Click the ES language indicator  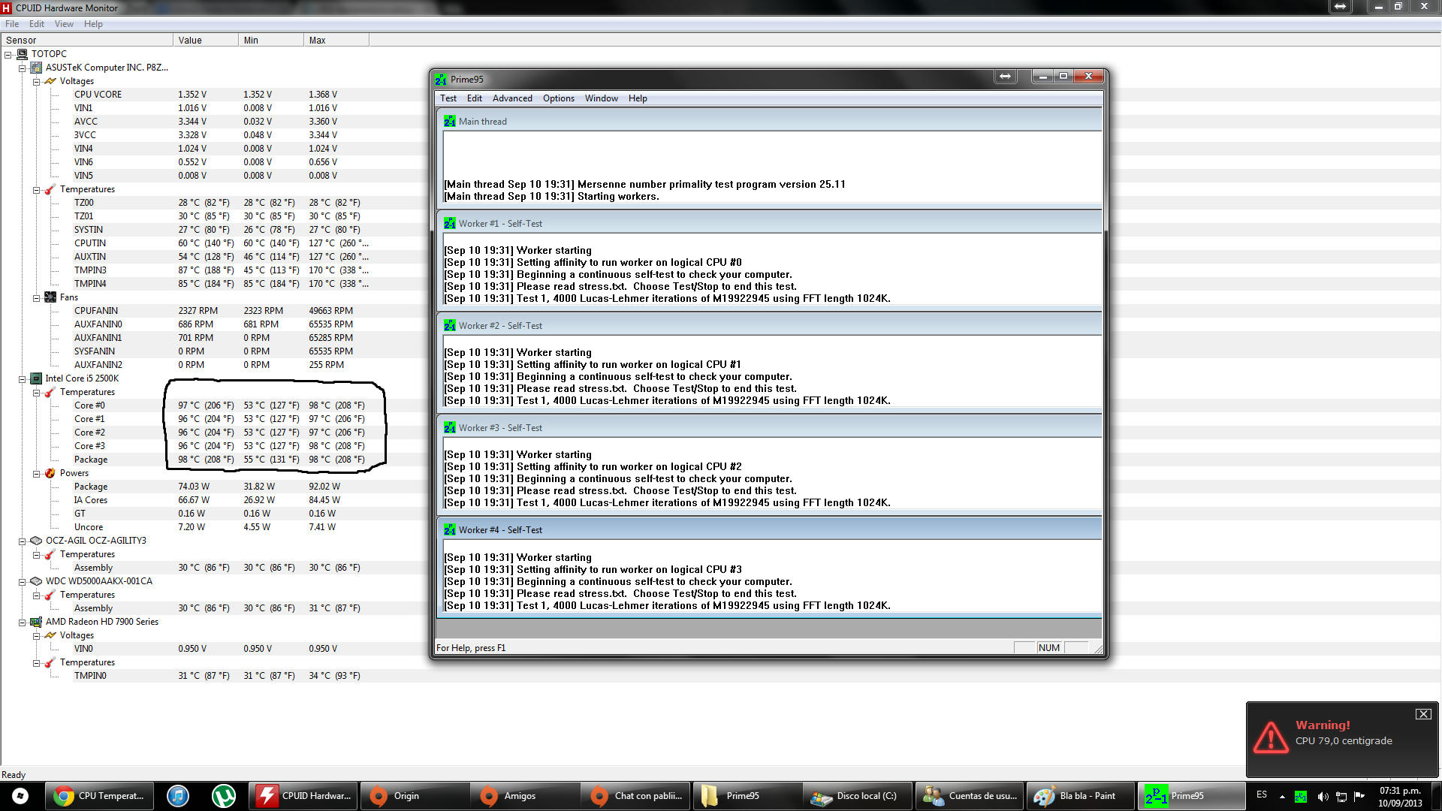tap(1262, 794)
